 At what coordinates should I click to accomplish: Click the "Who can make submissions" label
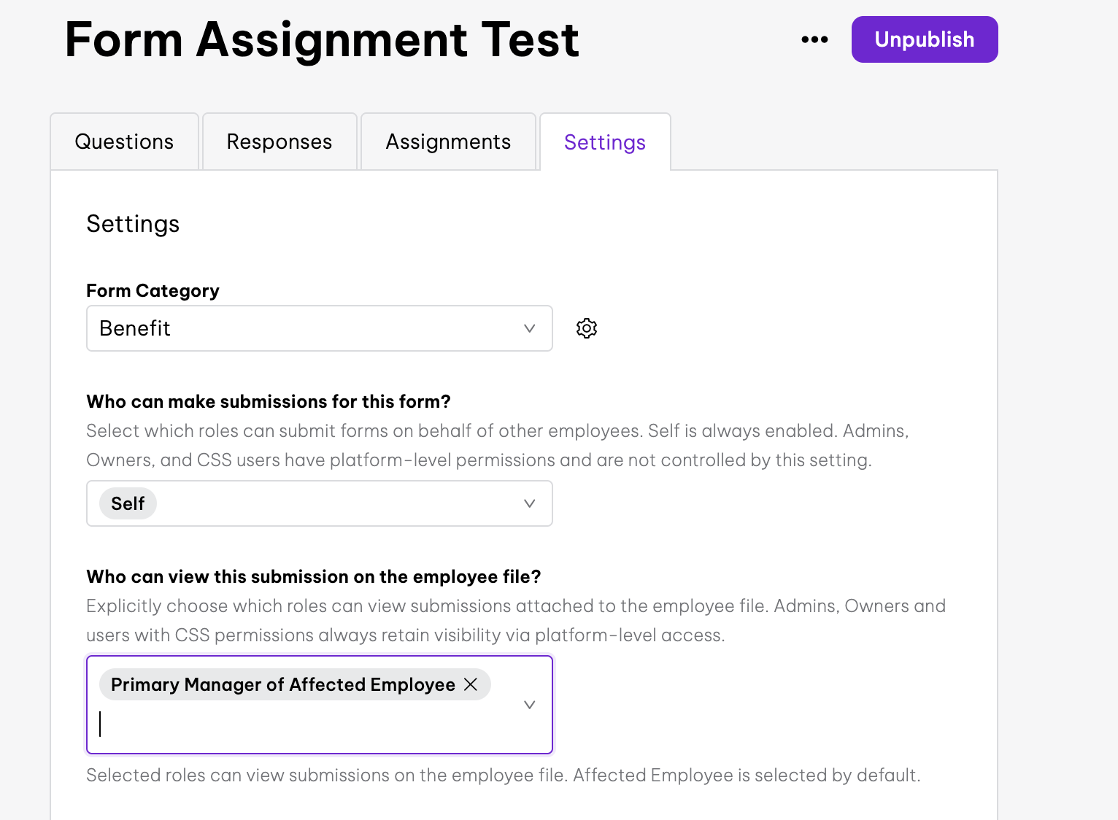coord(269,401)
